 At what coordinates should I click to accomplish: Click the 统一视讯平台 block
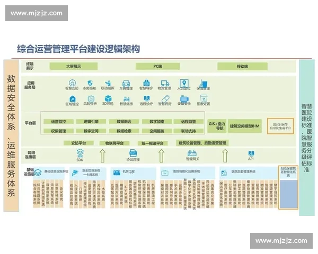(153, 143)
